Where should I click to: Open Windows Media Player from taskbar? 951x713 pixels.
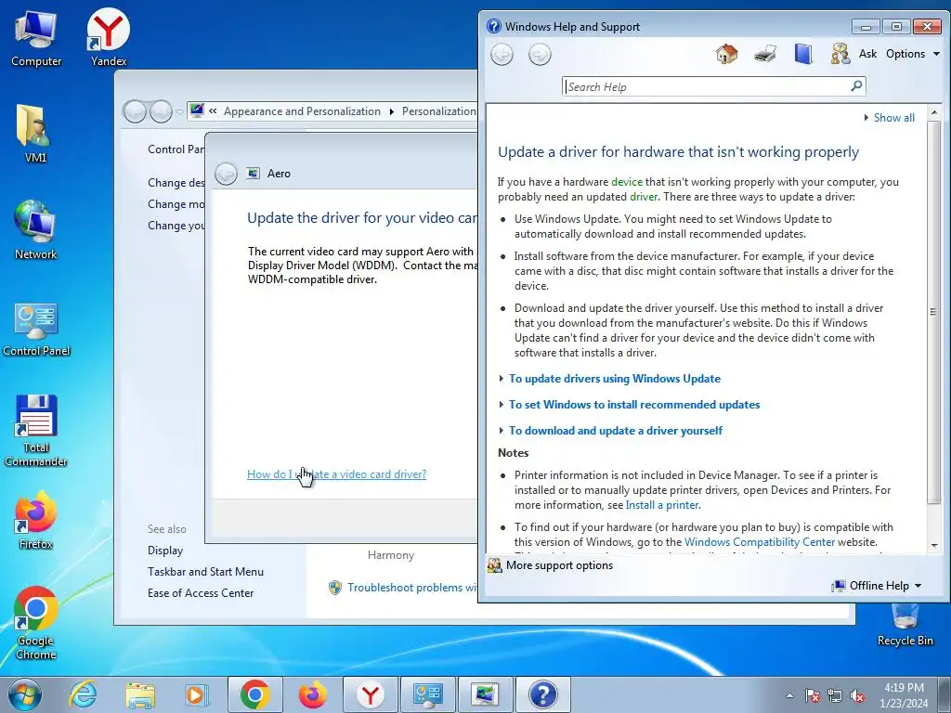click(x=197, y=694)
